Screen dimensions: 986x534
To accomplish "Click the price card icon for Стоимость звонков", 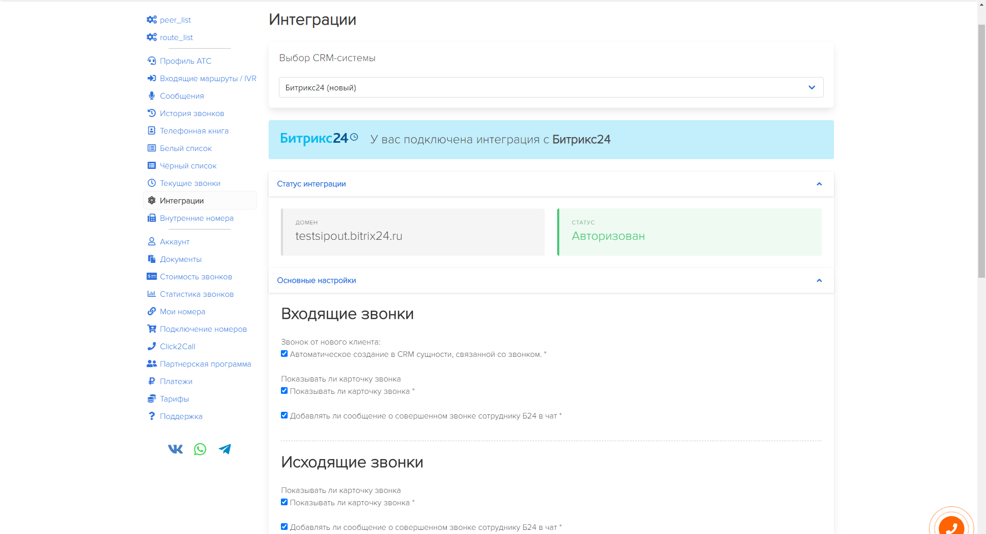I will [151, 276].
